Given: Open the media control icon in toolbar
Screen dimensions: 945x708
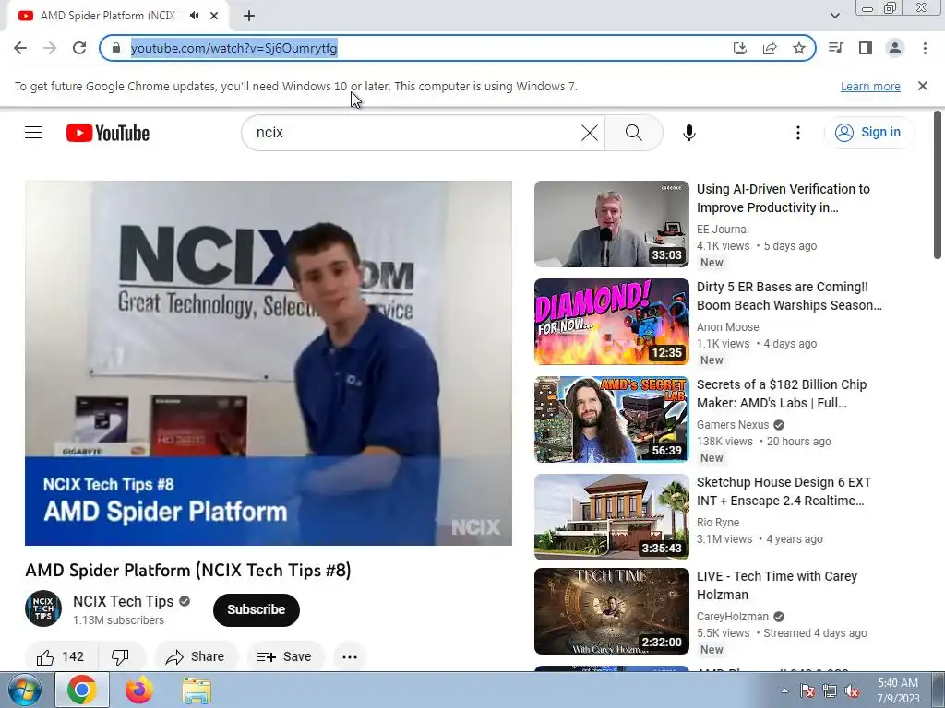Looking at the screenshot, I should point(836,48).
